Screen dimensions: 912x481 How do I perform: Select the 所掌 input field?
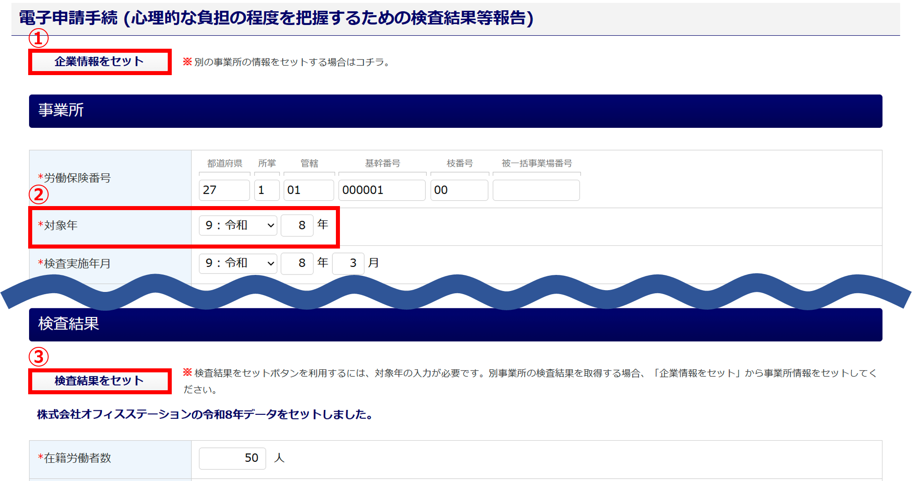267,190
